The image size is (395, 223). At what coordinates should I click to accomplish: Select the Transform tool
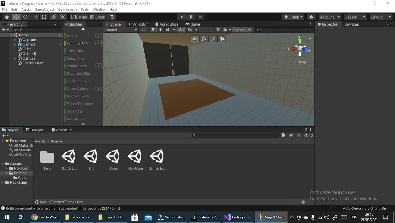tap(53, 17)
